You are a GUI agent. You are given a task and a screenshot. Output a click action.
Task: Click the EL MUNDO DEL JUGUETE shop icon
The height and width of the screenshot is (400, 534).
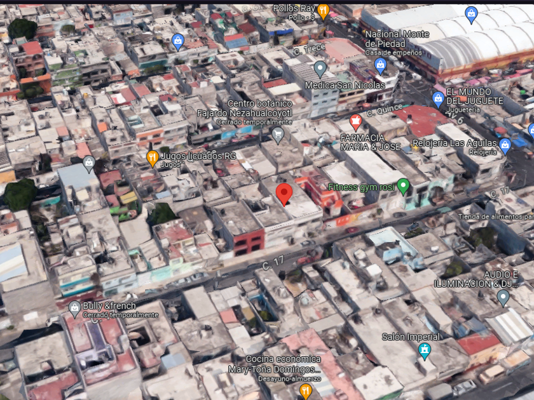tap(438, 99)
